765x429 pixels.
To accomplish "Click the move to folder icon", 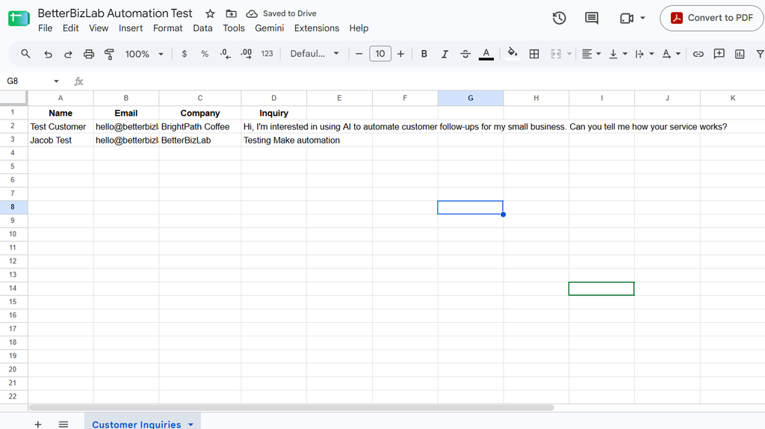I will [x=232, y=13].
